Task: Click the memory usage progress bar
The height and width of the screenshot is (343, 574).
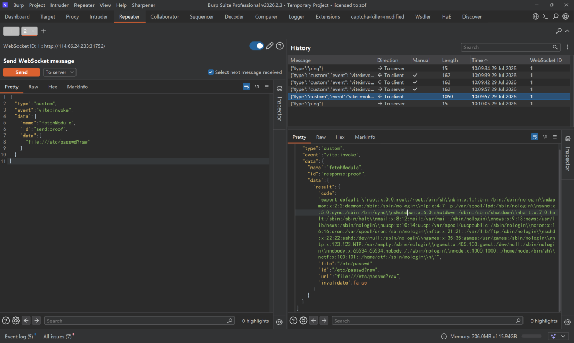Action: [x=531, y=337]
